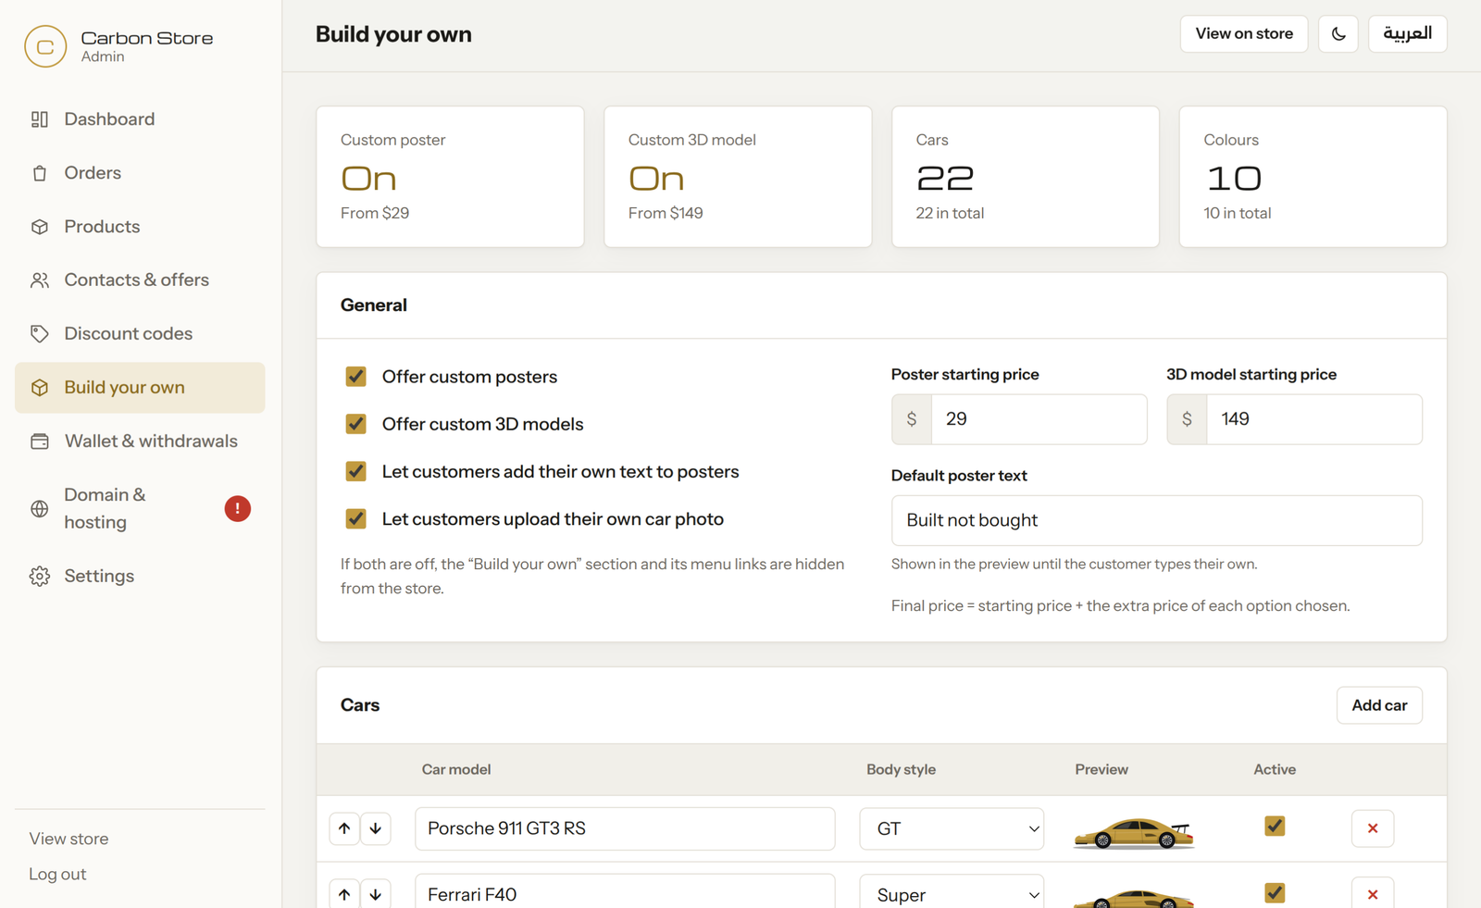Expand the Super body style dropdown
Viewport: 1481px width, 908px height.
coord(952,894)
